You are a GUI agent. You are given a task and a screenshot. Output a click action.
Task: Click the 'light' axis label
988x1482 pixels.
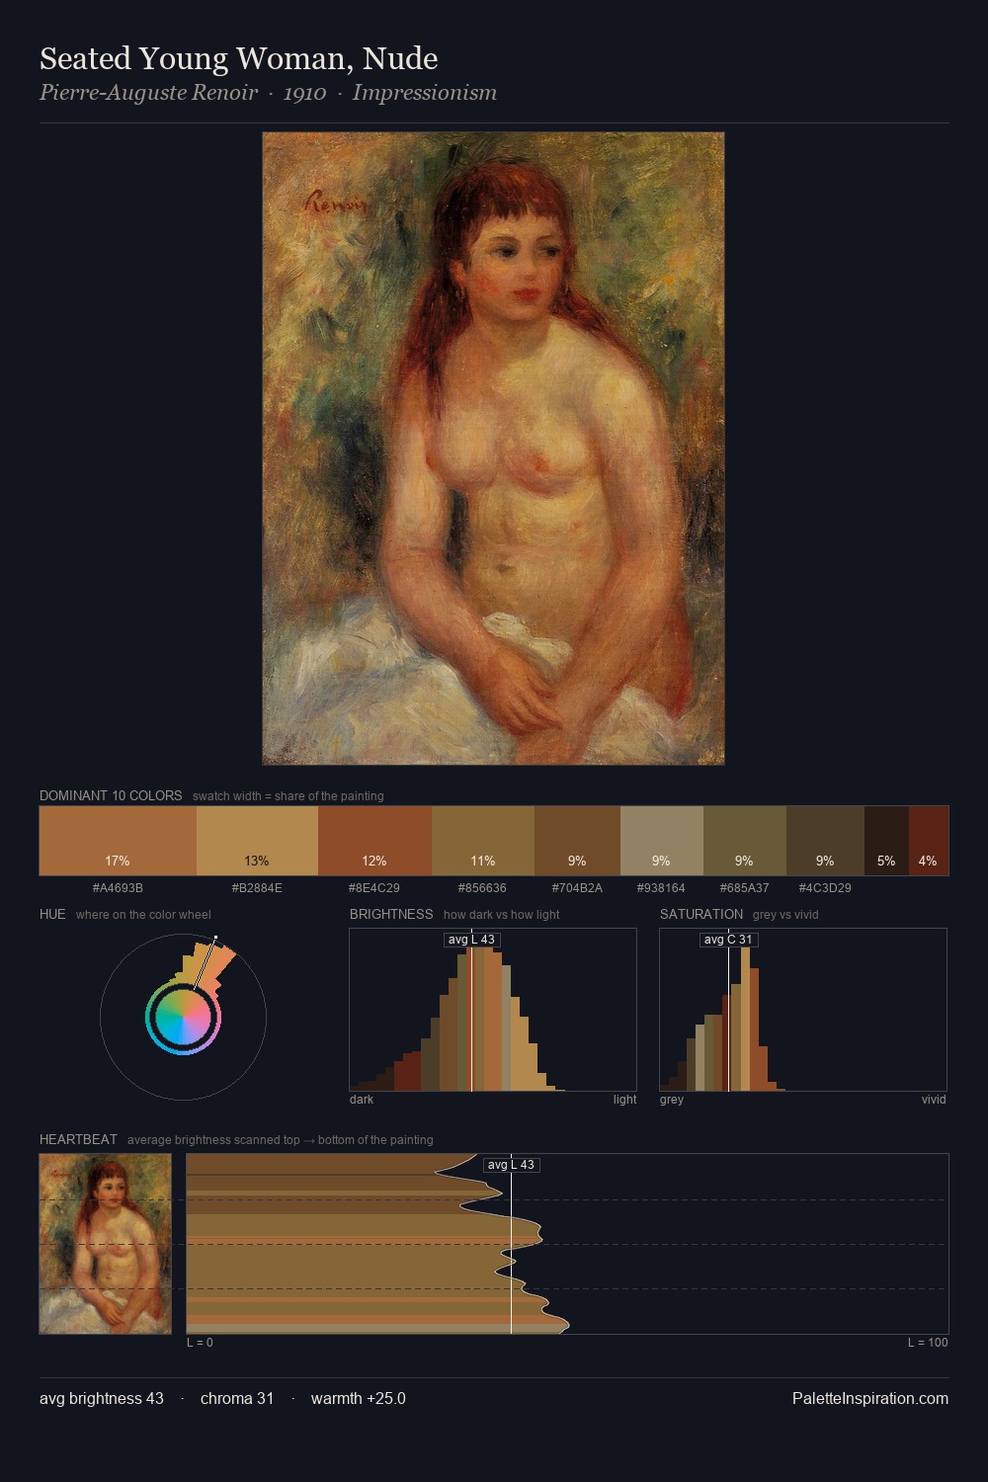(624, 1099)
